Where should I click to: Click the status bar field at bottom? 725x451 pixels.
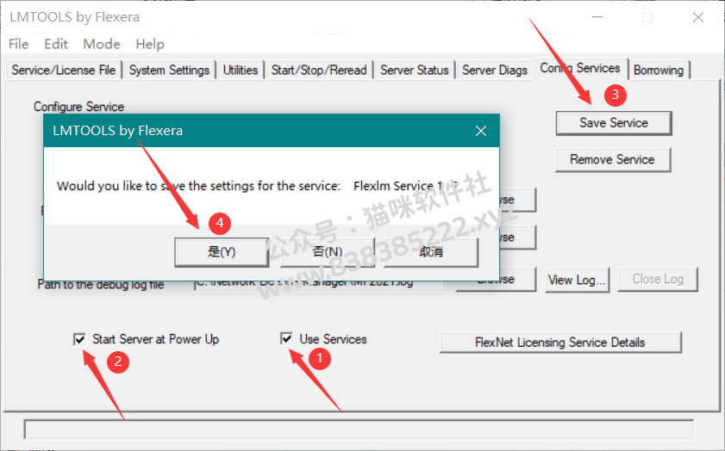point(359,429)
